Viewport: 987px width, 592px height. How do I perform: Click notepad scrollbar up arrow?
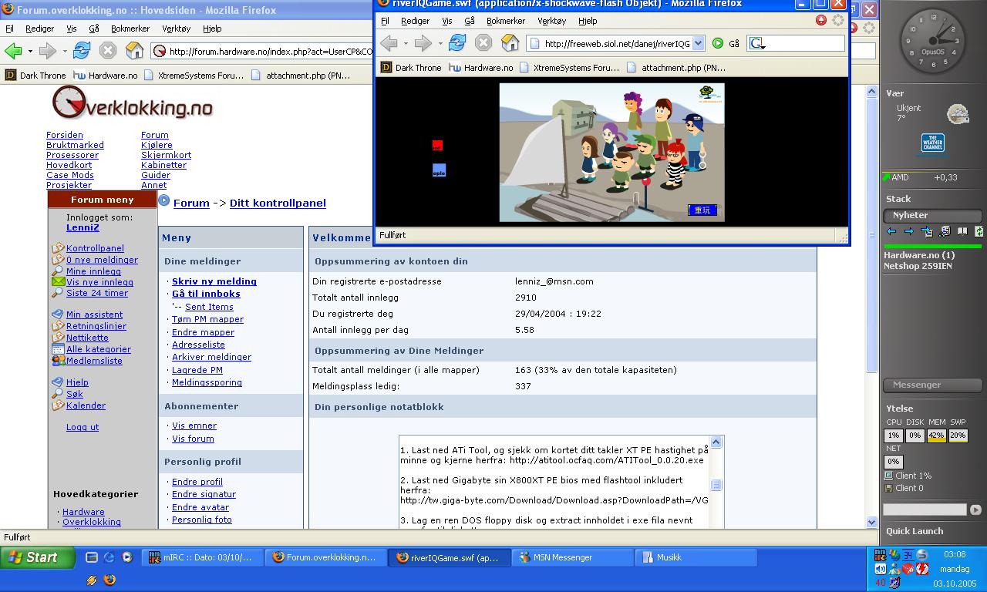716,442
